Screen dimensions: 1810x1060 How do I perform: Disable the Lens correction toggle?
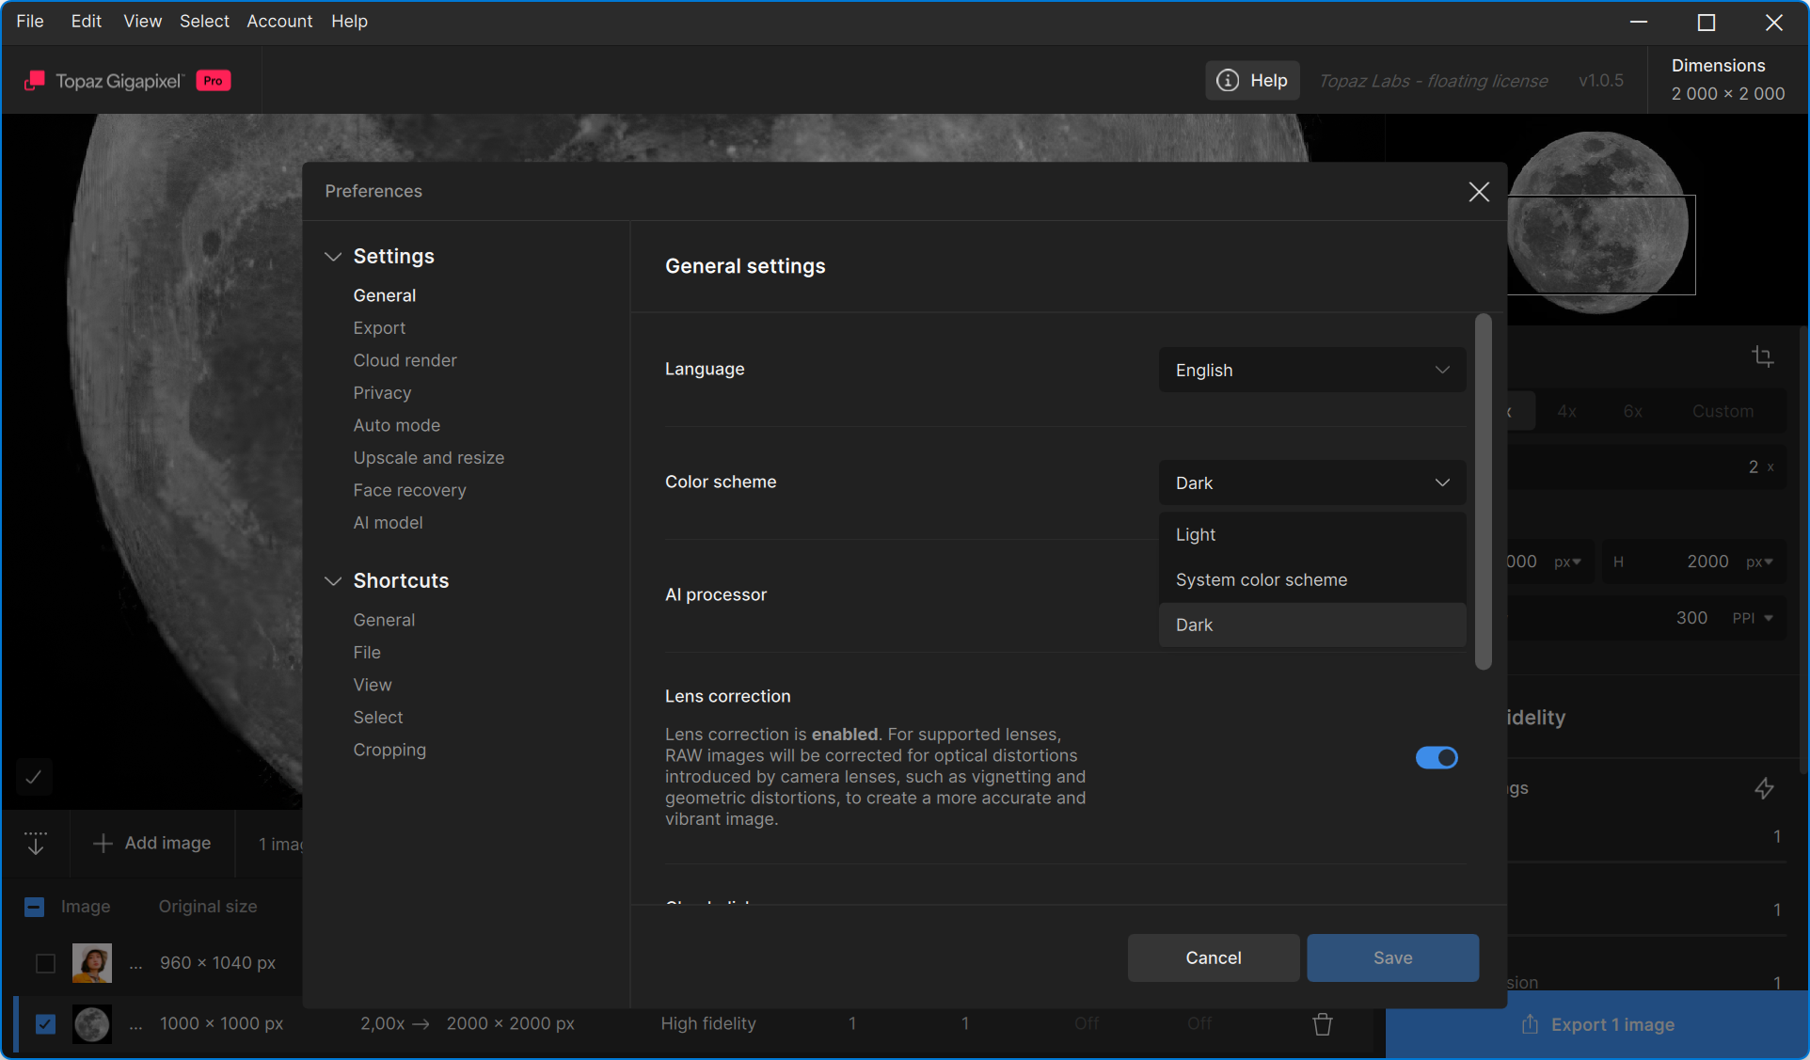tap(1436, 757)
